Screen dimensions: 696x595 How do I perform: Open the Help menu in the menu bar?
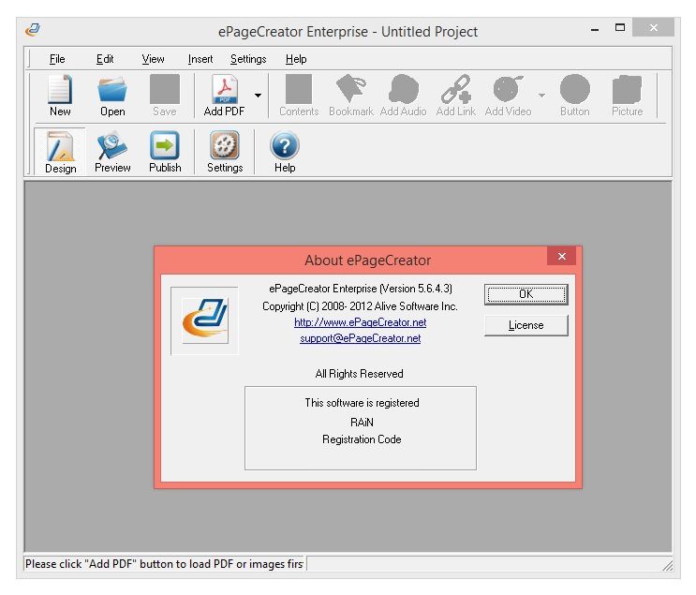coord(296,59)
